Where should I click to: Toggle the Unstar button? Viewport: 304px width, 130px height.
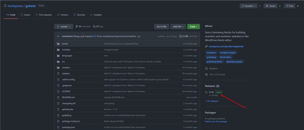point(271,6)
